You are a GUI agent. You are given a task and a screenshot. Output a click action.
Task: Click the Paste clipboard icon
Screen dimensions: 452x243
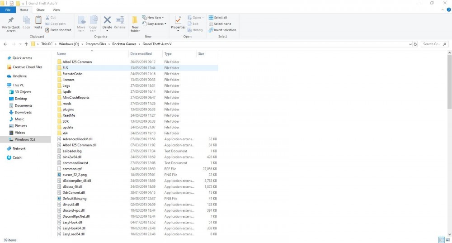(38, 20)
